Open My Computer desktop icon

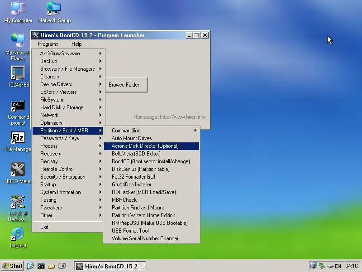point(18,12)
